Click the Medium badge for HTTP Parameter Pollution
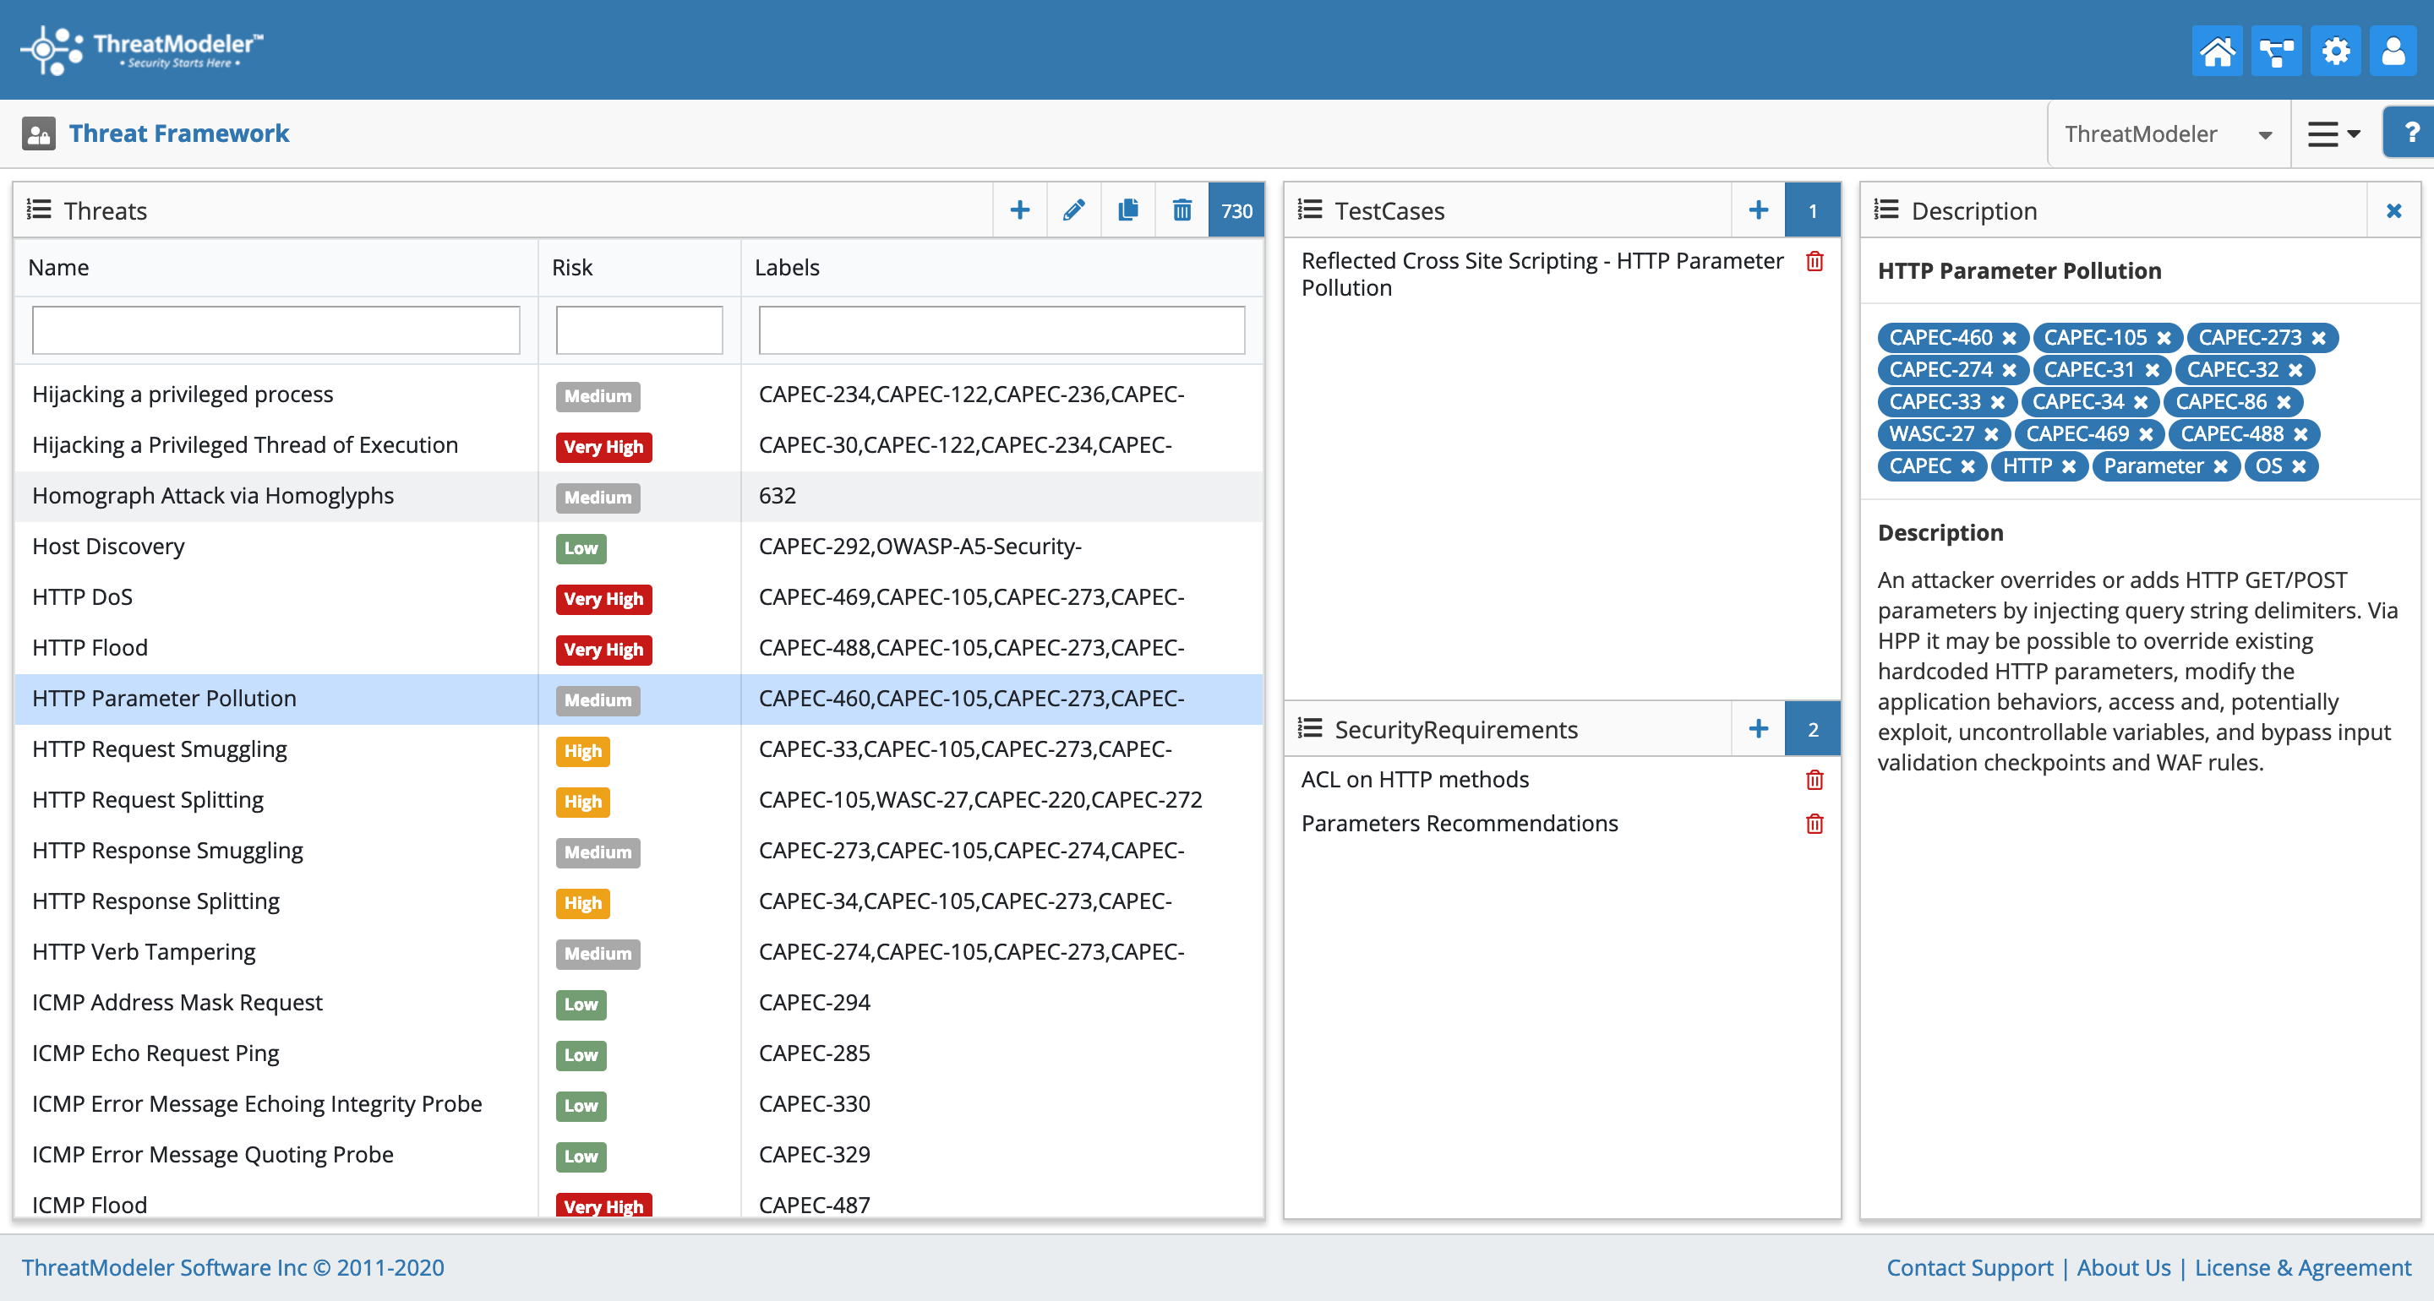Screen dimensions: 2434x1301 [x=598, y=700]
